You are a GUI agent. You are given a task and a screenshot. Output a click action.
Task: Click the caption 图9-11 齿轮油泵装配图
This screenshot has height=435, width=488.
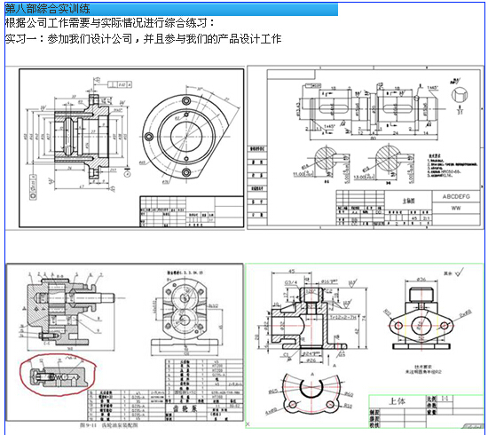[109, 425]
